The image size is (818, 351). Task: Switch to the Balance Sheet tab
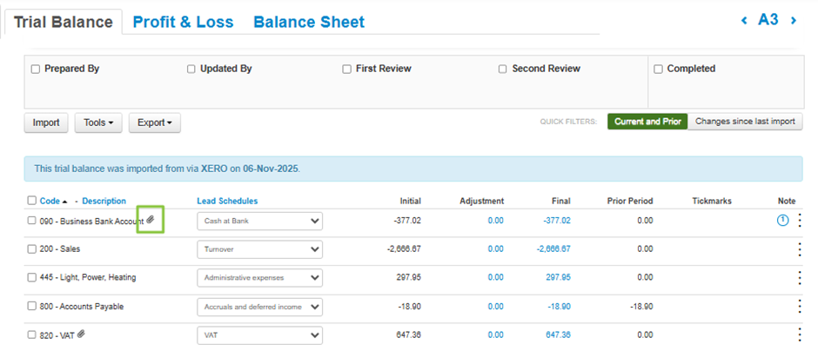click(x=309, y=22)
